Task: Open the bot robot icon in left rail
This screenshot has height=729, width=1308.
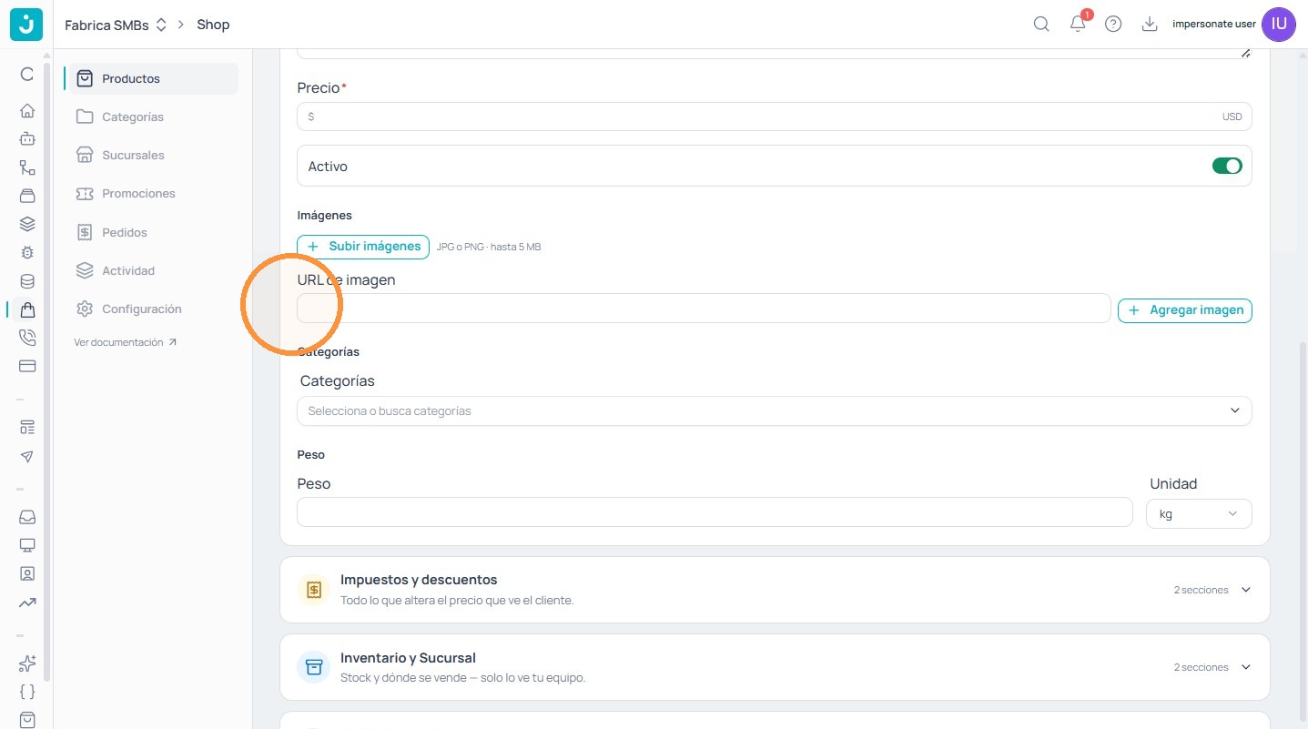Action: click(x=27, y=139)
